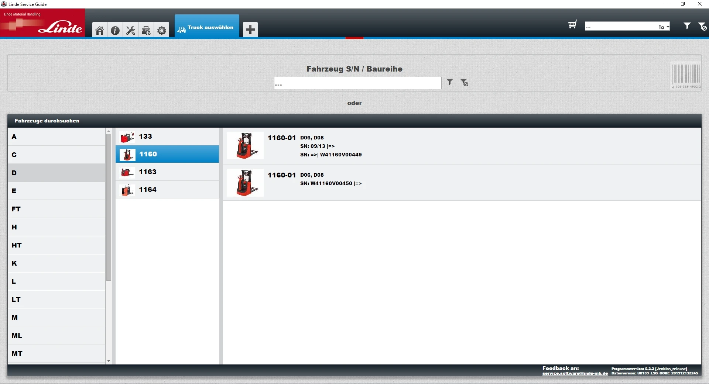Click the Programmversion 5.2.2 text

click(x=649, y=369)
